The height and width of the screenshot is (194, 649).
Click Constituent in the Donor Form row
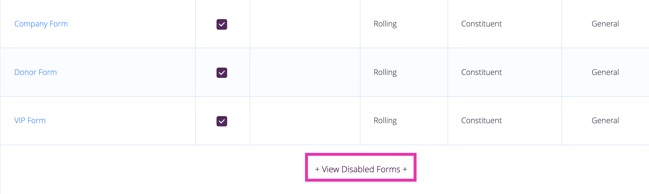pos(481,72)
